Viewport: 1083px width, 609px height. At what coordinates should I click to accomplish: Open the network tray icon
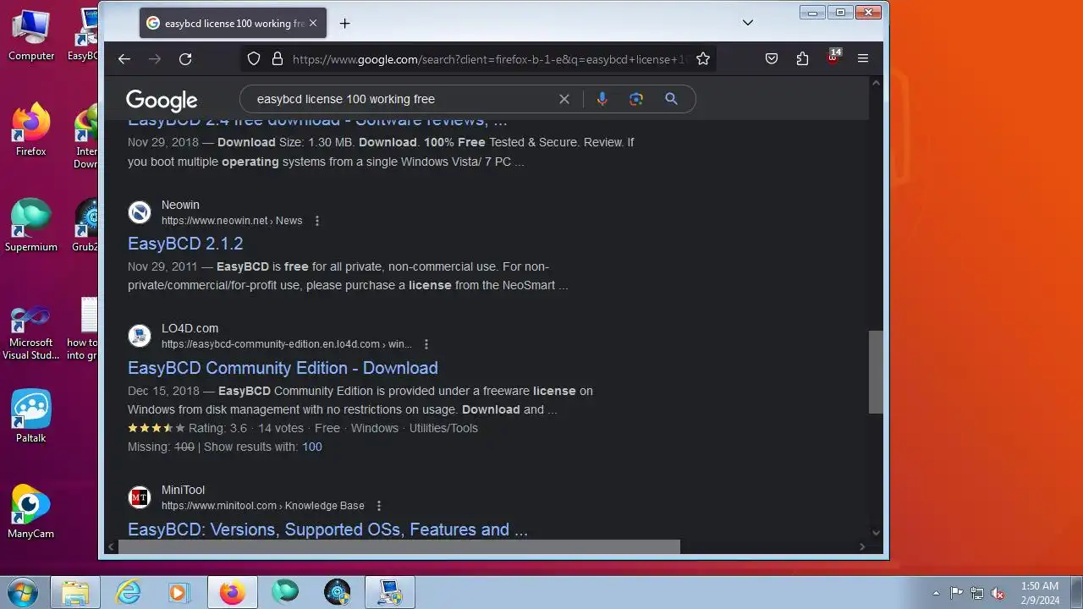pos(977,593)
